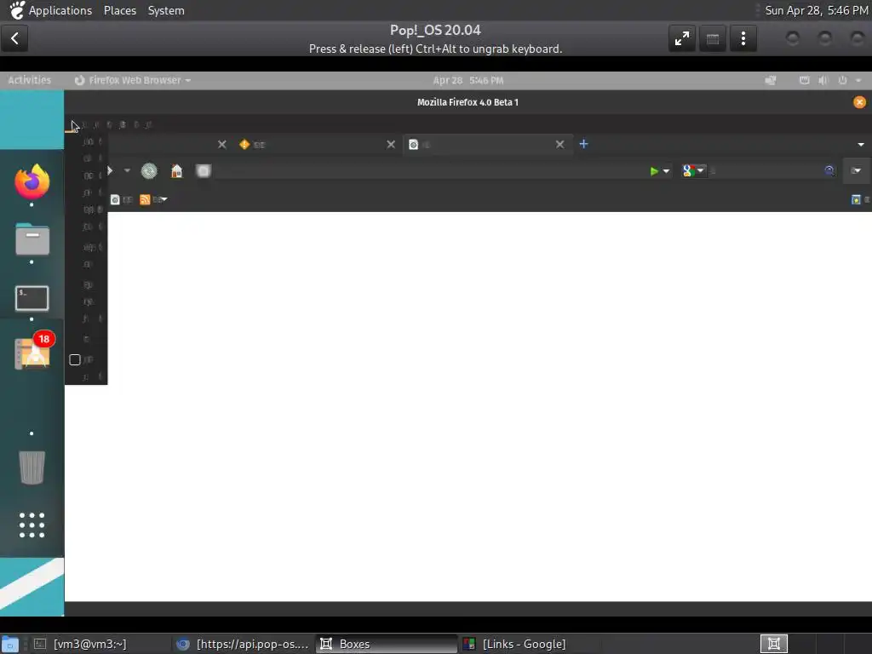Open the Activities overview in Pop!_OS
This screenshot has height=654, width=872.
30,80
